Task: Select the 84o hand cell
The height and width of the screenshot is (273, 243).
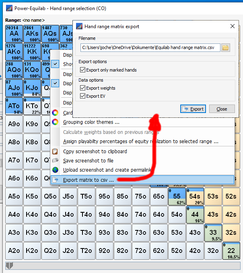Action: pyautogui.click(x=123, y=215)
